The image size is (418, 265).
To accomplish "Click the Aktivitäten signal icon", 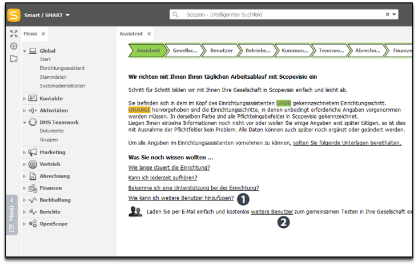I will click(33, 110).
